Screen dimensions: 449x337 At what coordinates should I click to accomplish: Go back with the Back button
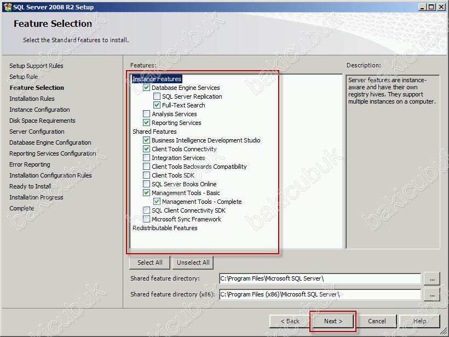[290, 321]
